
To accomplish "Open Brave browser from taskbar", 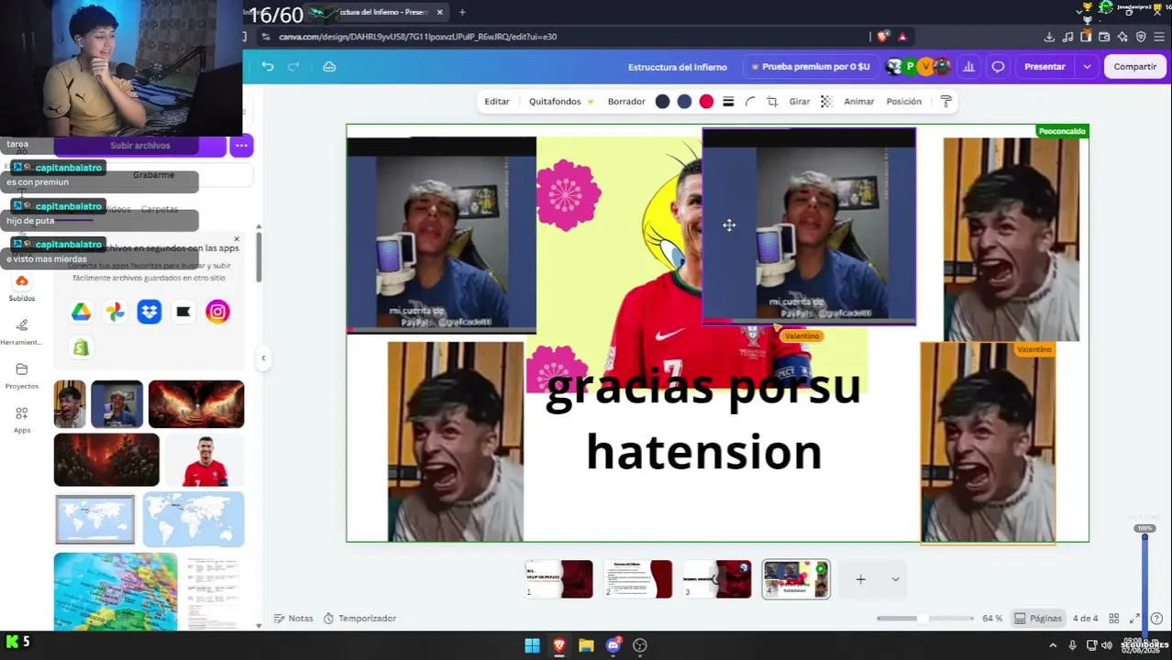I will coord(559,645).
